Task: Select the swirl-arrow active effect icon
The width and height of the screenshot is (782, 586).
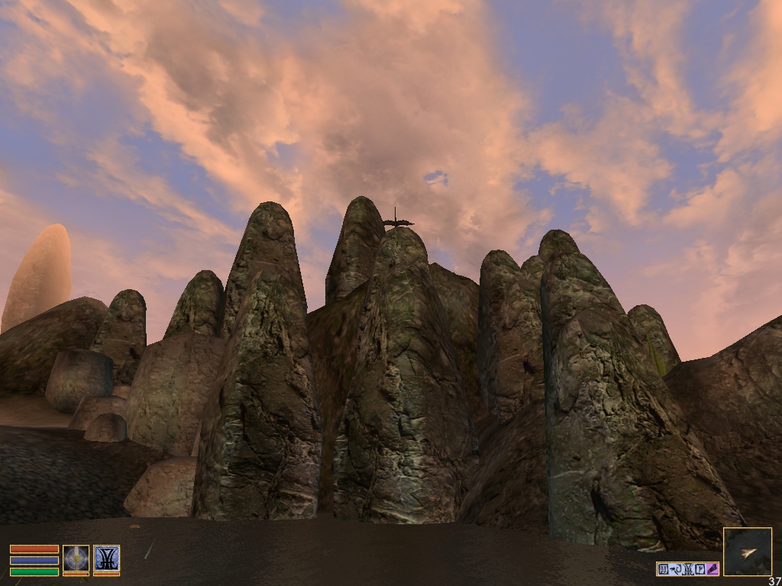Action: (x=675, y=568)
